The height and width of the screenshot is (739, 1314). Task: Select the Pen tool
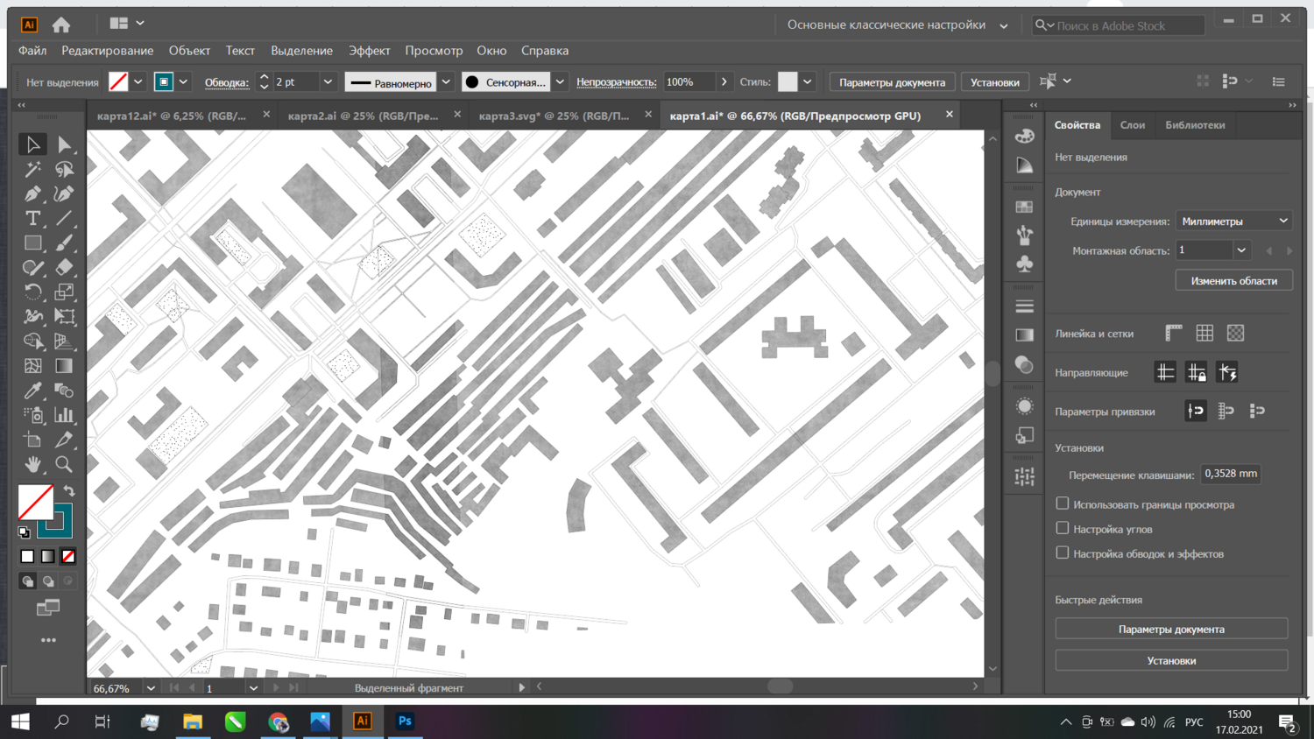[32, 194]
